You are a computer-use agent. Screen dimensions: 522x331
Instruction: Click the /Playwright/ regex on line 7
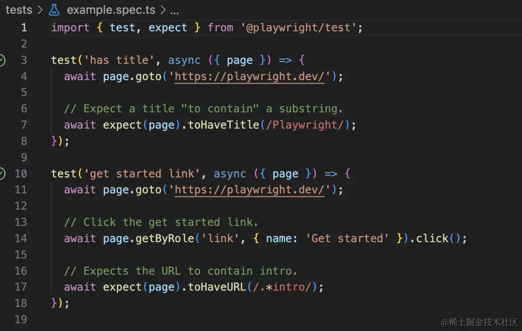(x=304, y=125)
